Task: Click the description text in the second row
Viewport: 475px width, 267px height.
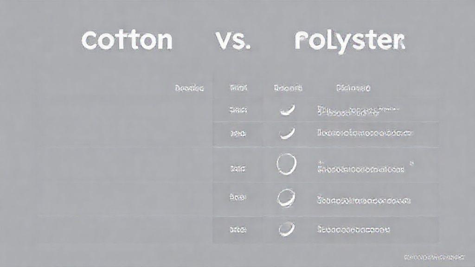Action: (365, 133)
